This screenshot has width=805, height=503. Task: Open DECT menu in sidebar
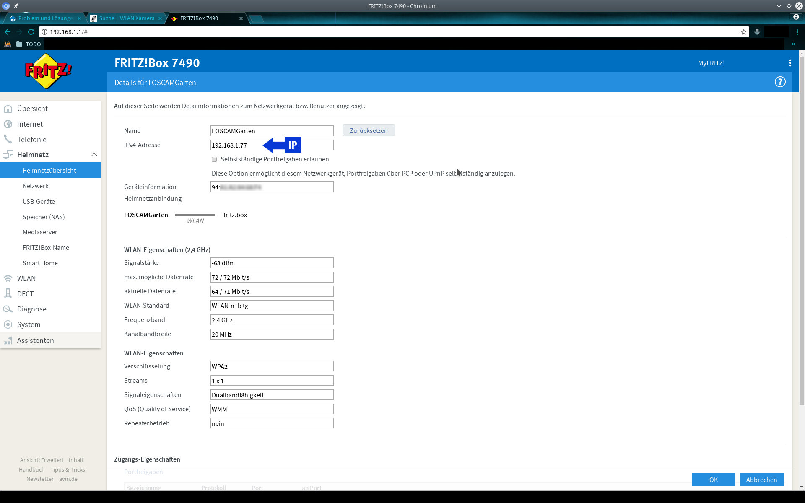pos(50,294)
